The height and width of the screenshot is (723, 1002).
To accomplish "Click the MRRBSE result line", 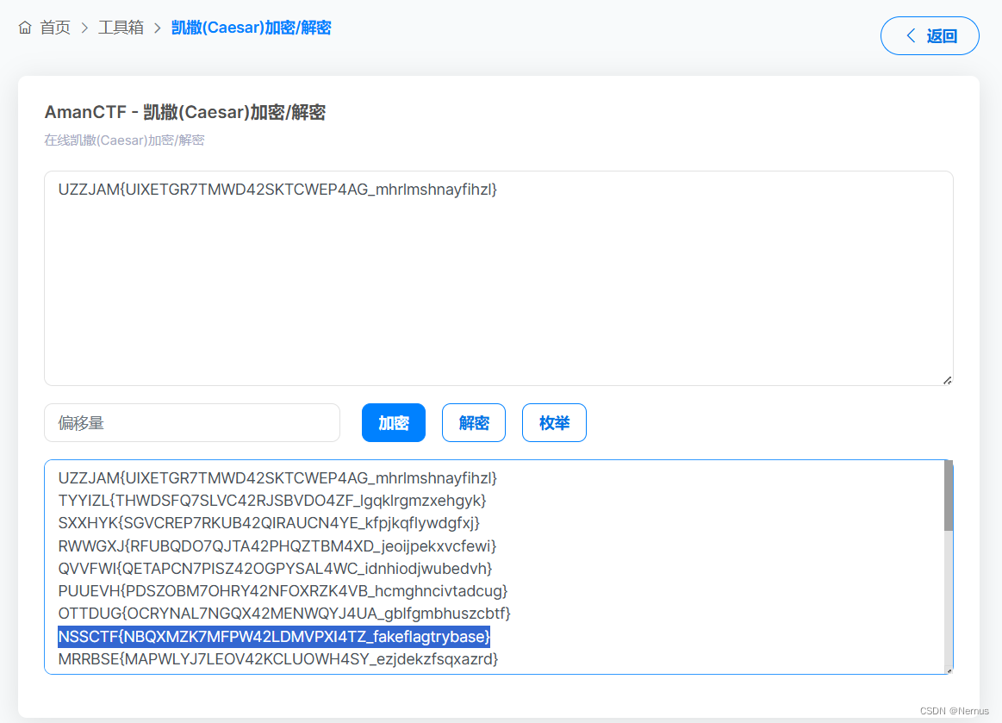I will click(x=277, y=658).
